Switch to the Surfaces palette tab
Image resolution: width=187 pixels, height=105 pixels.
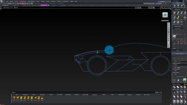[x=77, y=94]
